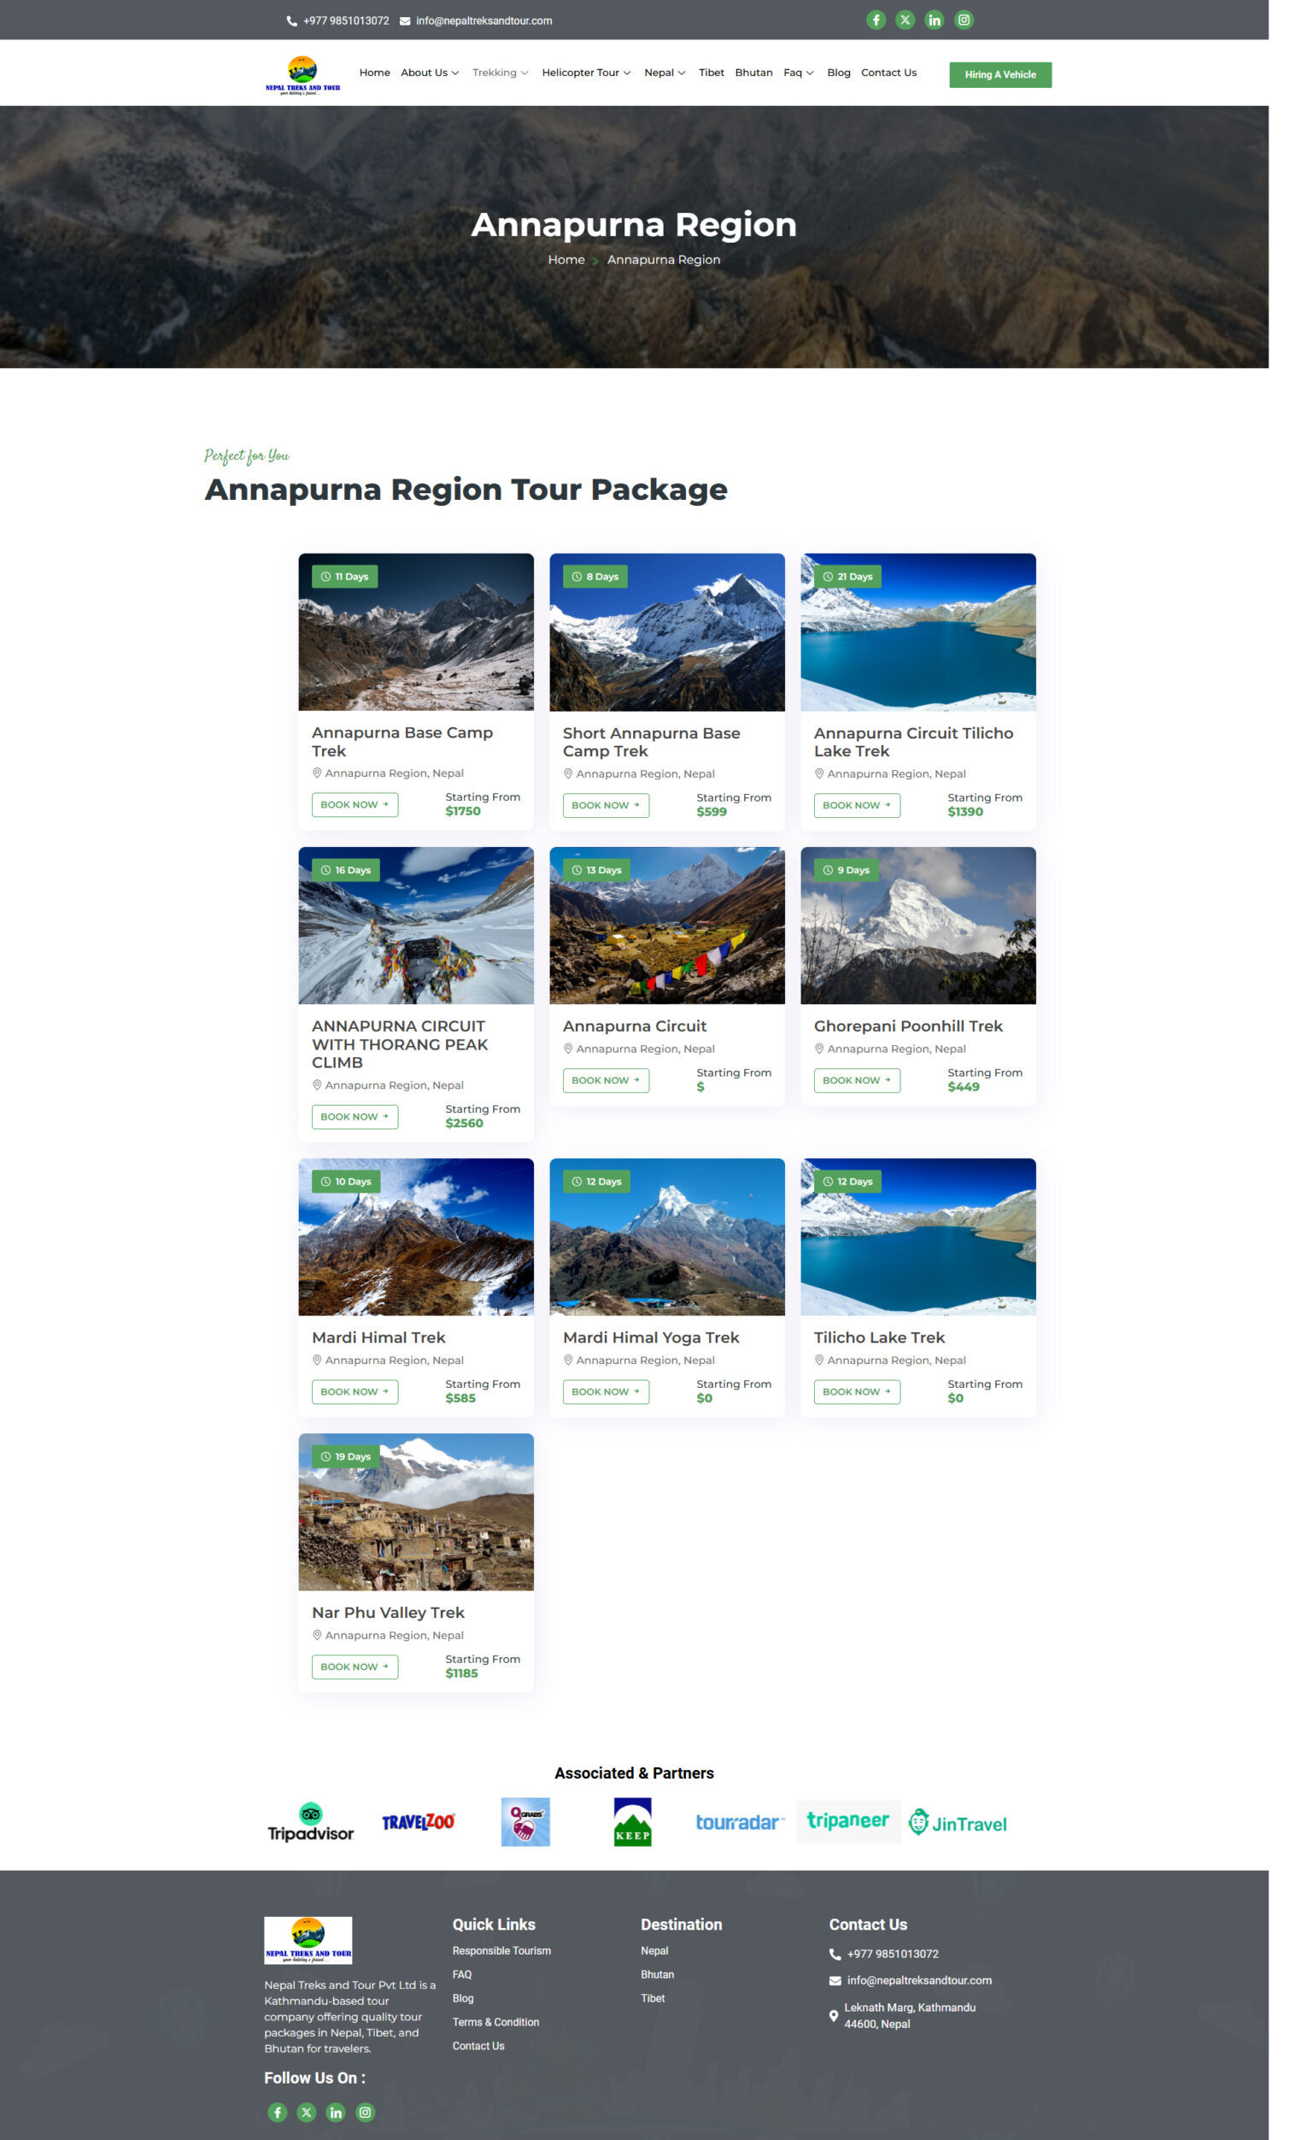This screenshot has width=1301, height=2140.
Task: Expand the About Us dropdown menu
Action: (430, 73)
